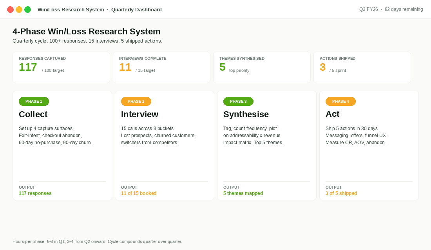Click the 117 responses captured value
The height and width of the screenshot is (250, 431).
pos(28,67)
